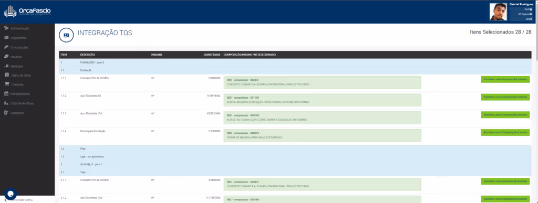The height and width of the screenshot is (203, 538).
Task: Choose composition for item 2.1.1 Concreto FCK
Action: click(x=505, y=181)
